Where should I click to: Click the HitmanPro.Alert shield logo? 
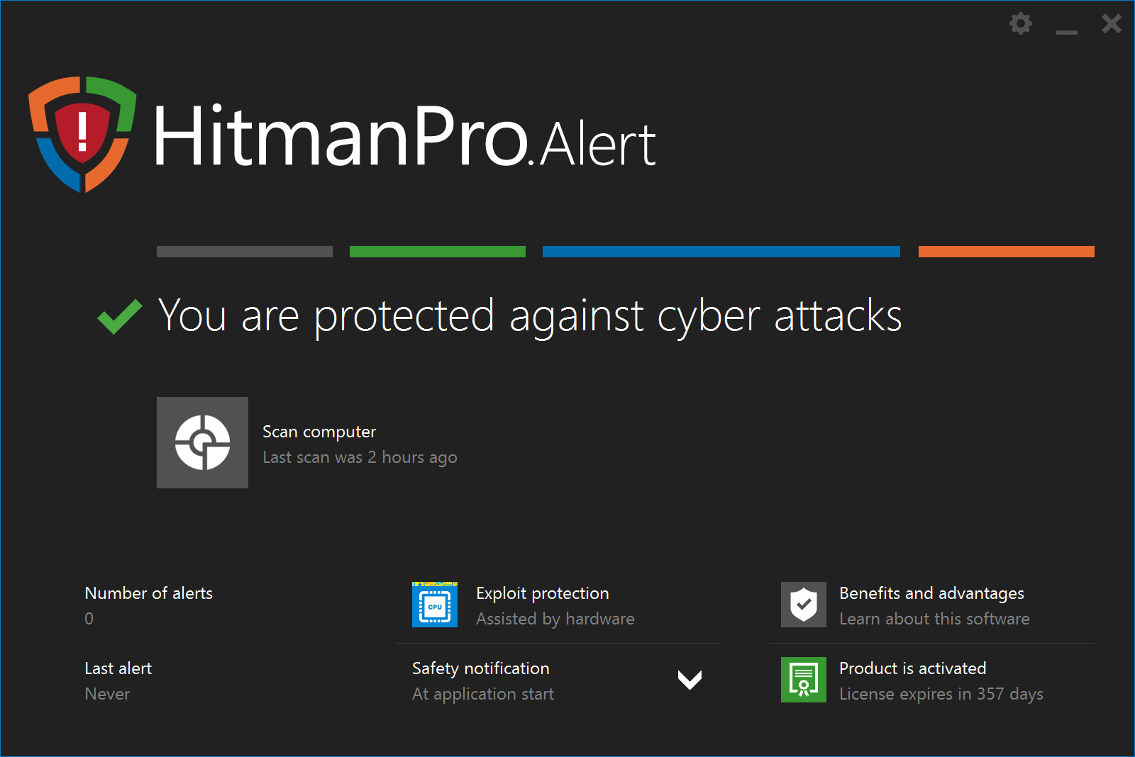(82, 134)
